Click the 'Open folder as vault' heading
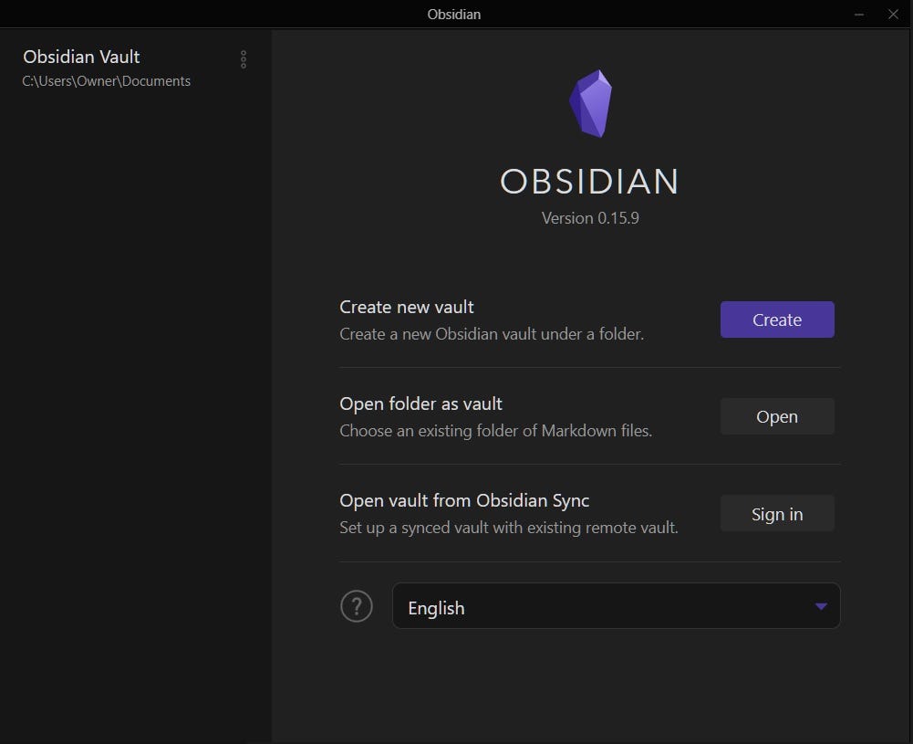 click(x=420, y=403)
